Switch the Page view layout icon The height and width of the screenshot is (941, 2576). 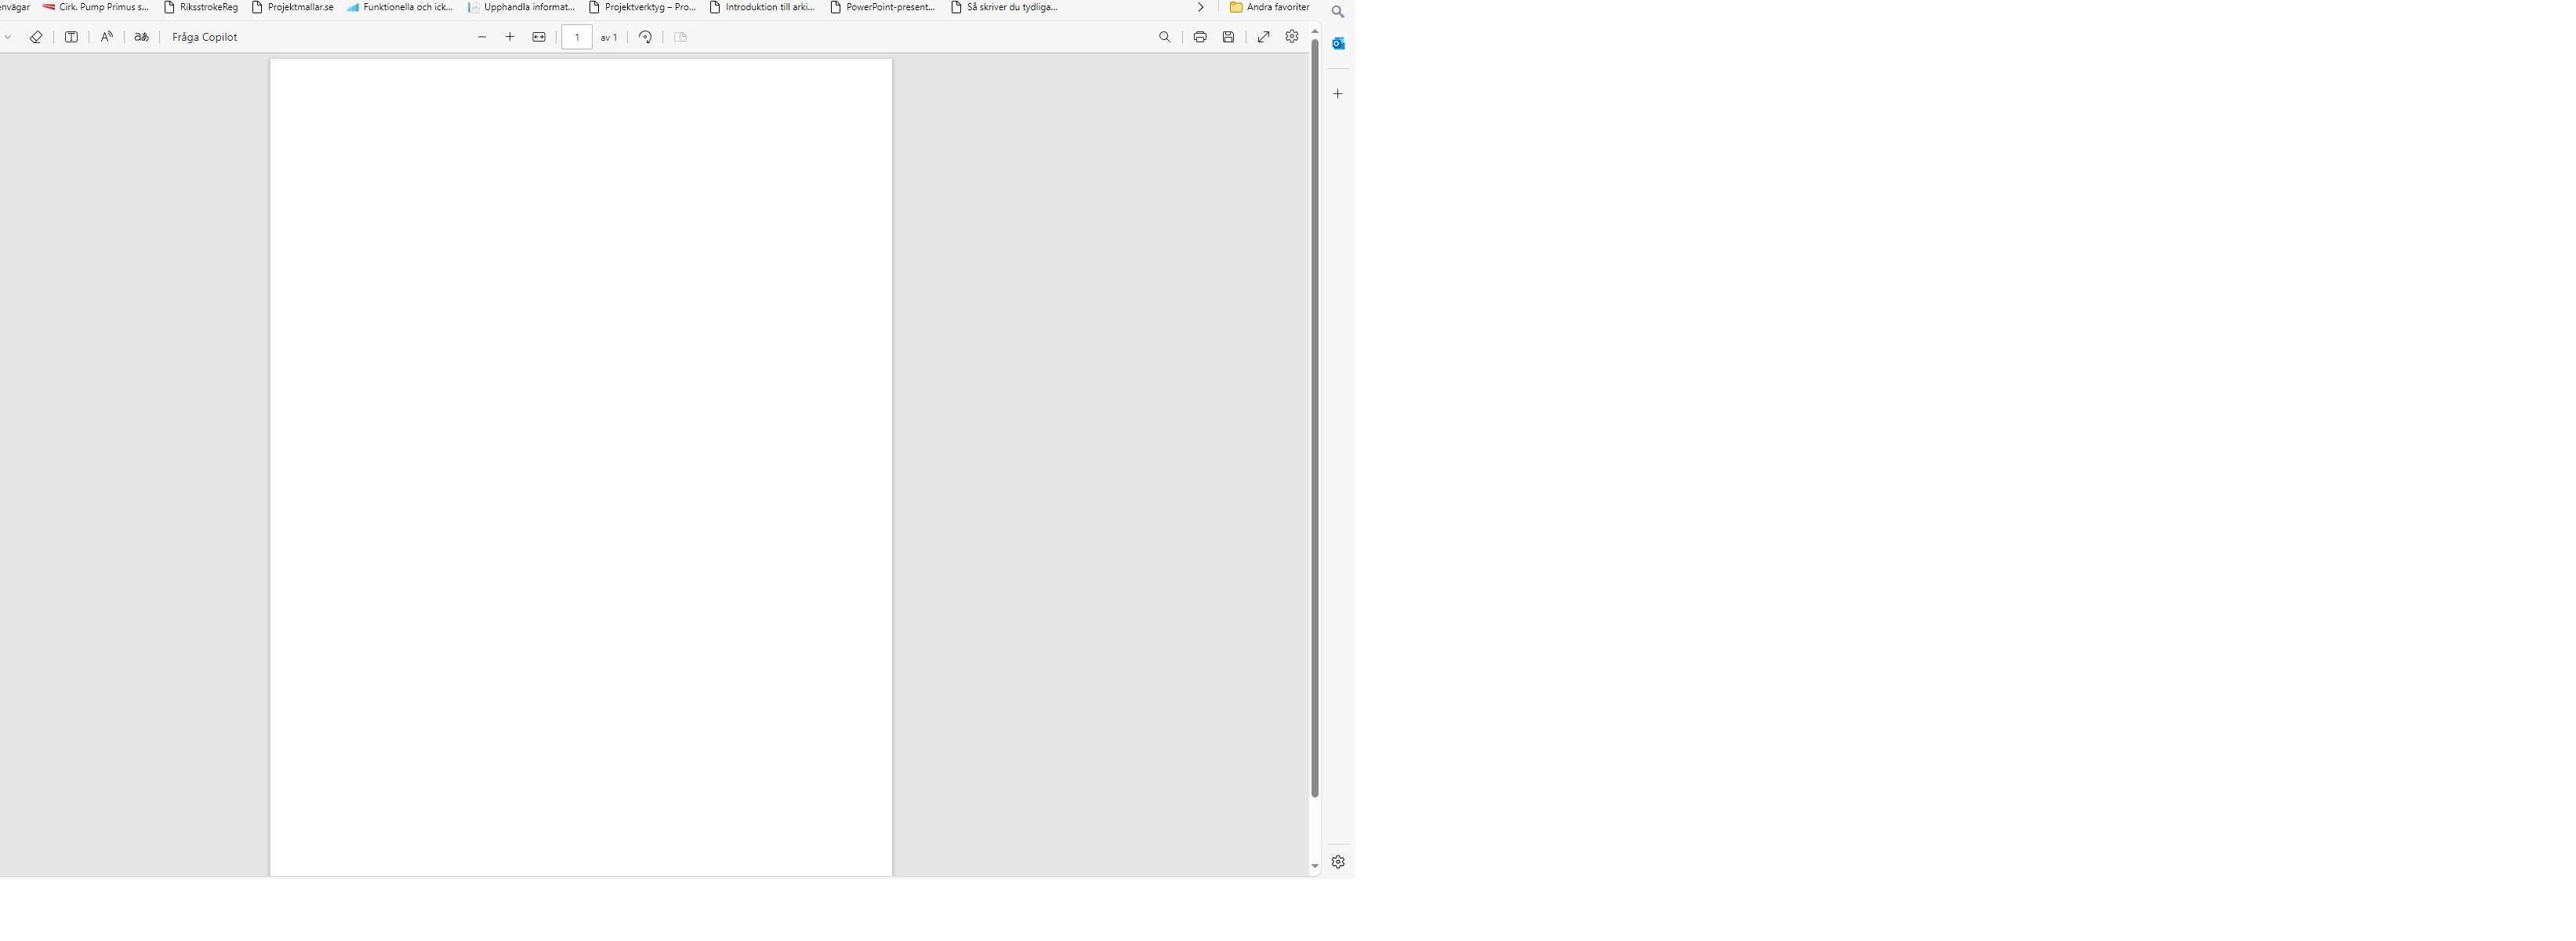pyautogui.click(x=681, y=37)
